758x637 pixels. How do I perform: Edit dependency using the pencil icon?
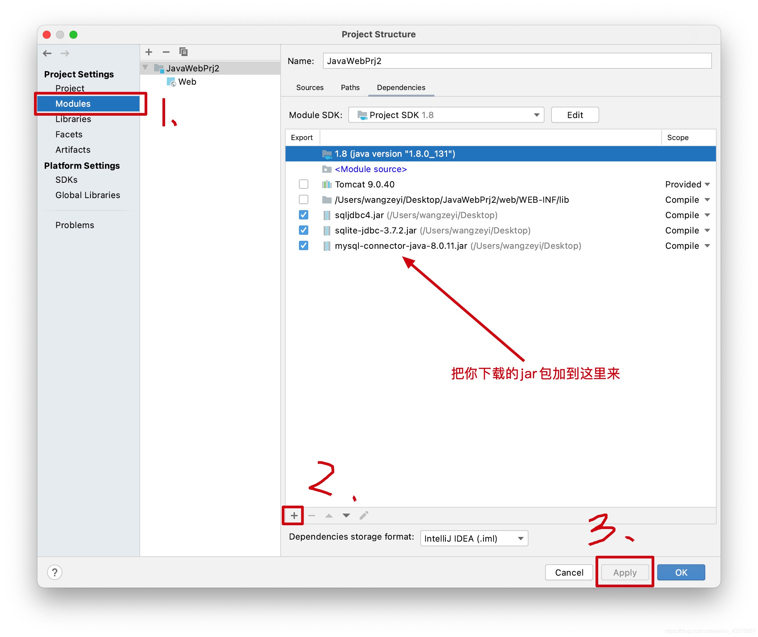coord(364,515)
